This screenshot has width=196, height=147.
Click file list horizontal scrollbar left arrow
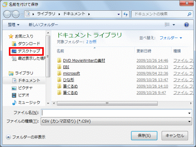(54, 103)
